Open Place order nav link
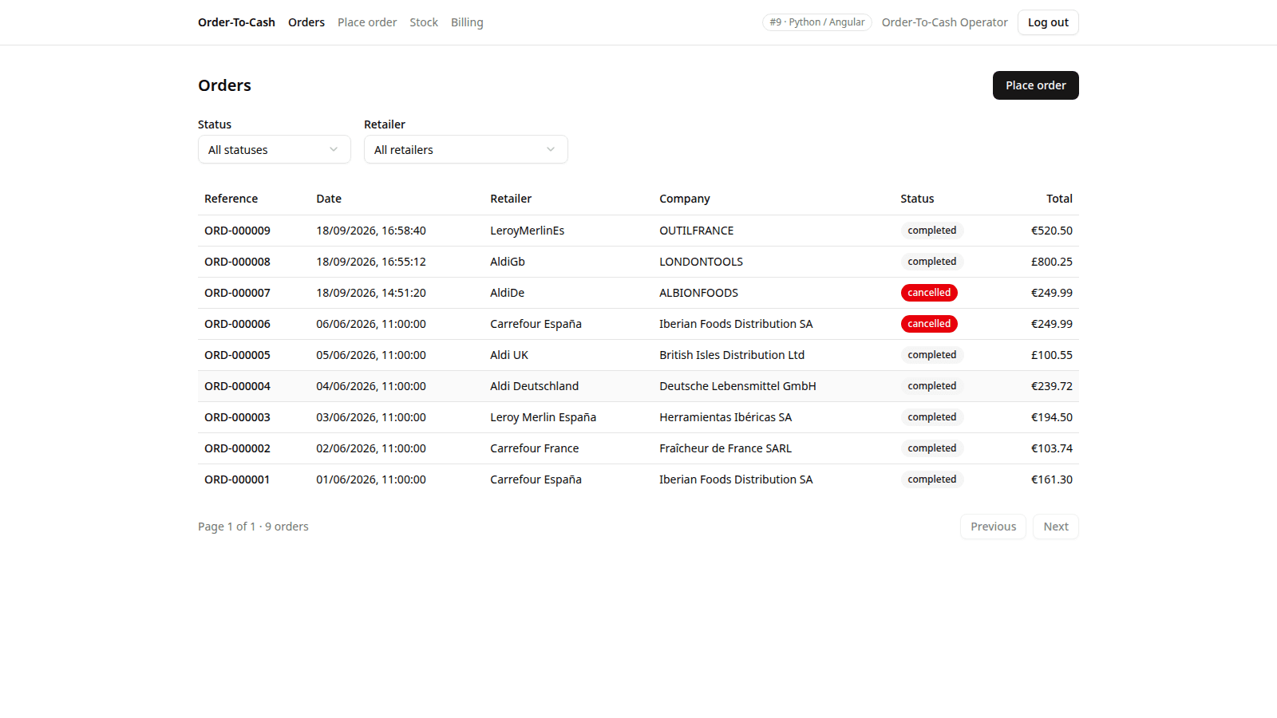Viewport: 1277px width, 718px height. [x=367, y=22]
